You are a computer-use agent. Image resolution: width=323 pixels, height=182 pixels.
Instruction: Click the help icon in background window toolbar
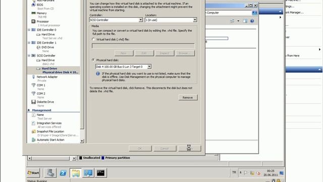tap(252, 21)
